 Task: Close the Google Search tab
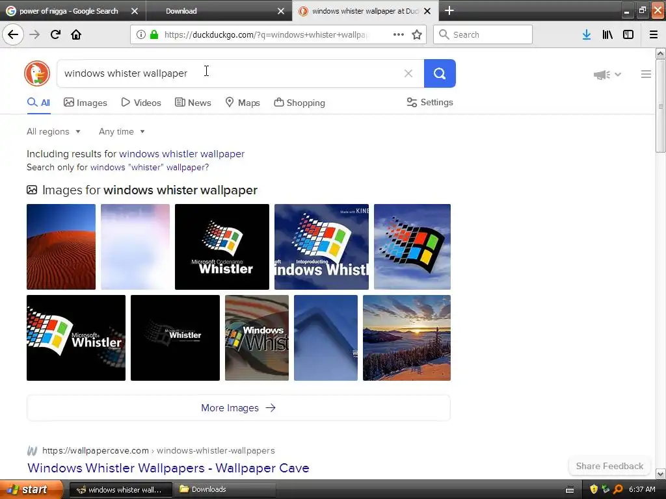point(134,11)
